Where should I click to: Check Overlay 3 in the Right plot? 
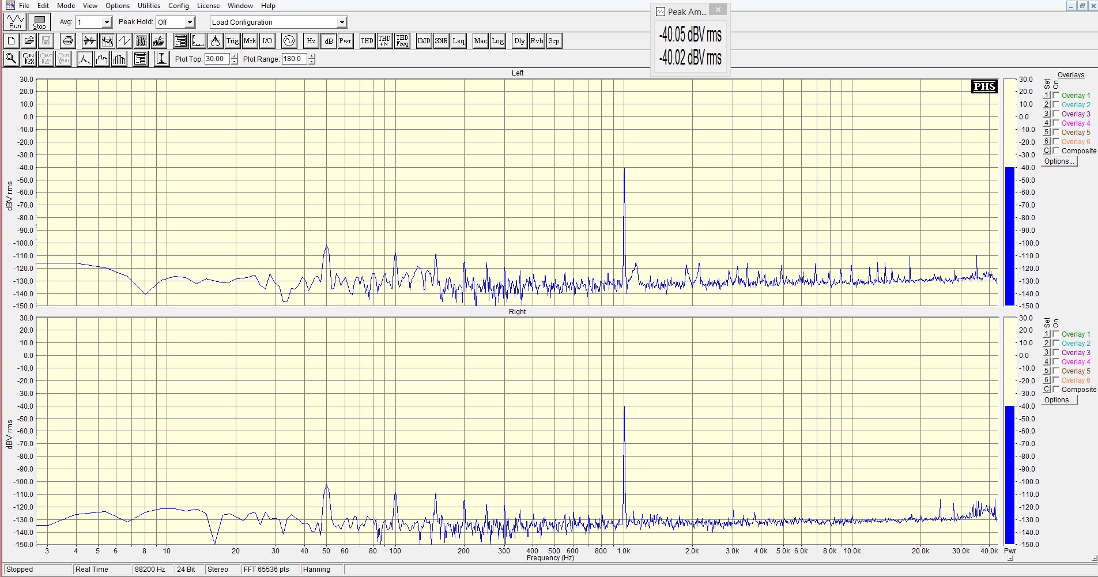click(1056, 353)
